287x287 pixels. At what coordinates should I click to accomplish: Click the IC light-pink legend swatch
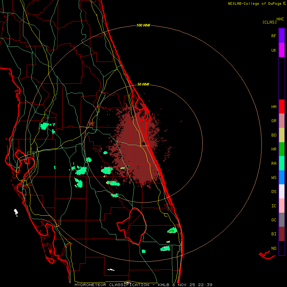(x=282, y=206)
